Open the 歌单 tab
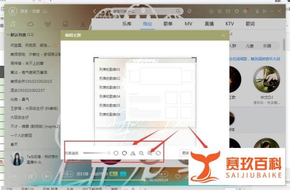 click(168, 24)
